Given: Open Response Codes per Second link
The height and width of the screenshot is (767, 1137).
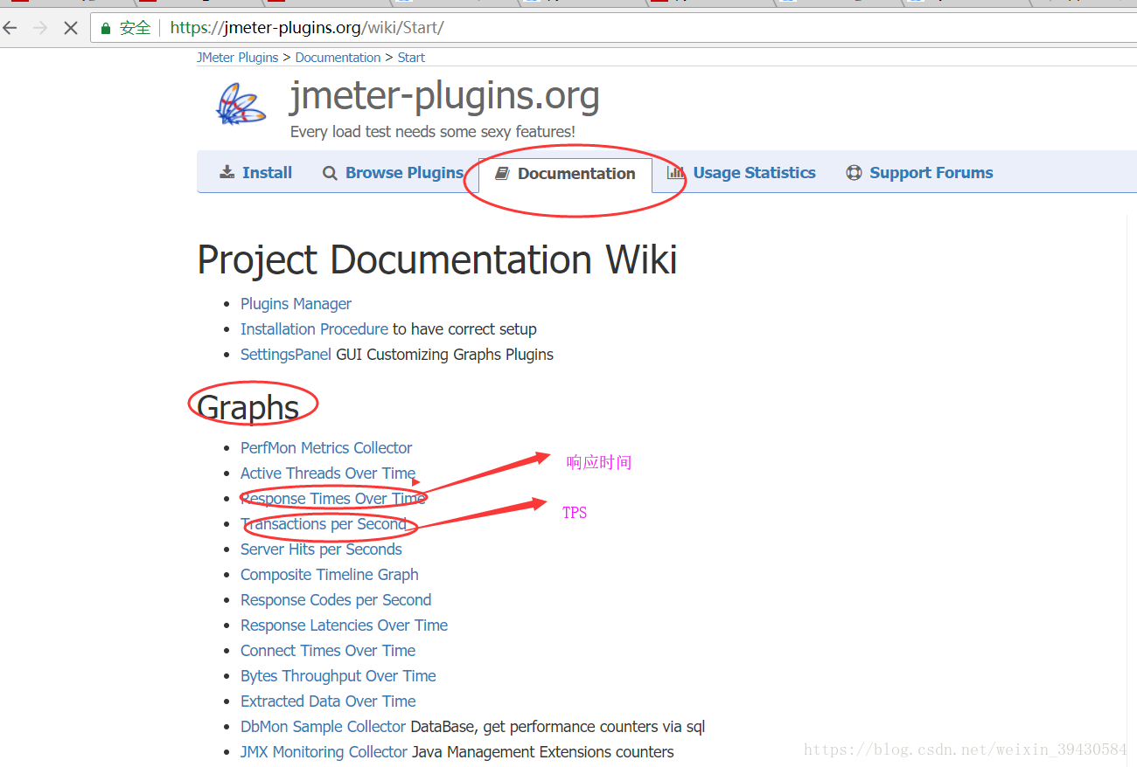Looking at the screenshot, I should click(336, 600).
